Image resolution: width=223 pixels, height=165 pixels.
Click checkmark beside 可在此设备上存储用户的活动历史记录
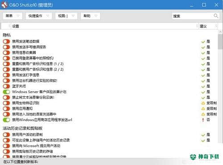(203, 141)
